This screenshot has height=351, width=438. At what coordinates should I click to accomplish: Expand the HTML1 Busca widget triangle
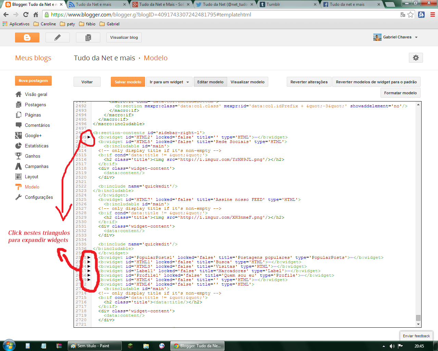89,262
